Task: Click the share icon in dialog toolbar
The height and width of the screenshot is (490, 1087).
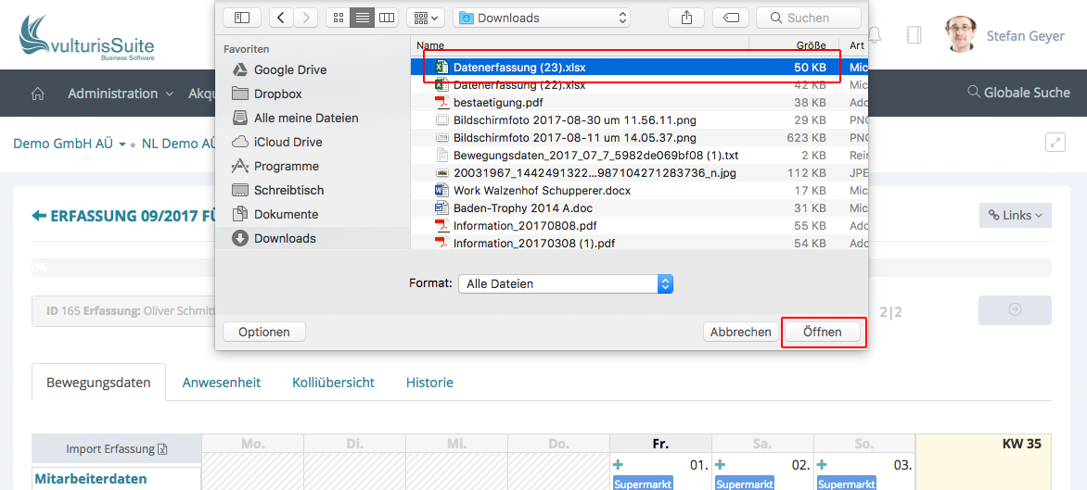Action: [x=686, y=18]
